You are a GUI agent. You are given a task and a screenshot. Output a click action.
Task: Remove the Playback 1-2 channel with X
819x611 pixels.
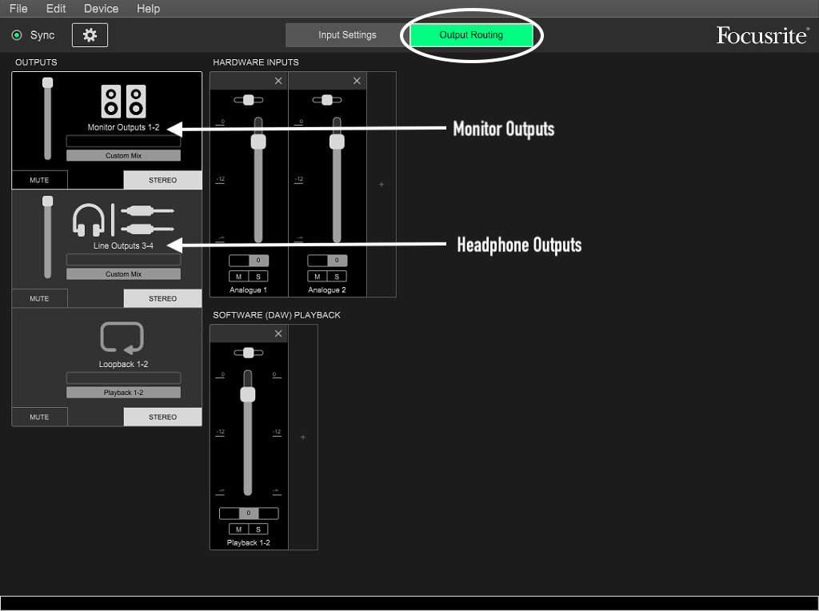click(x=278, y=333)
